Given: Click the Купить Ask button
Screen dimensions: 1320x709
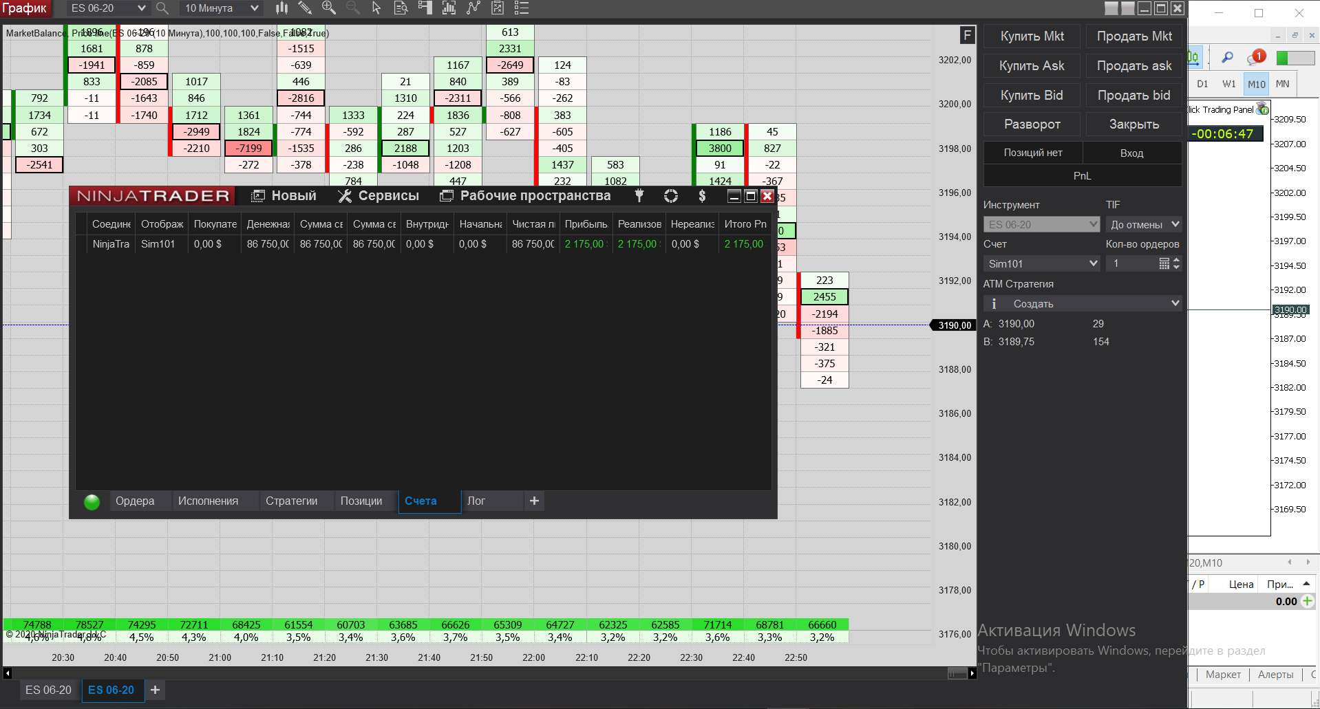Looking at the screenshot, I should tap(1032, 66).
